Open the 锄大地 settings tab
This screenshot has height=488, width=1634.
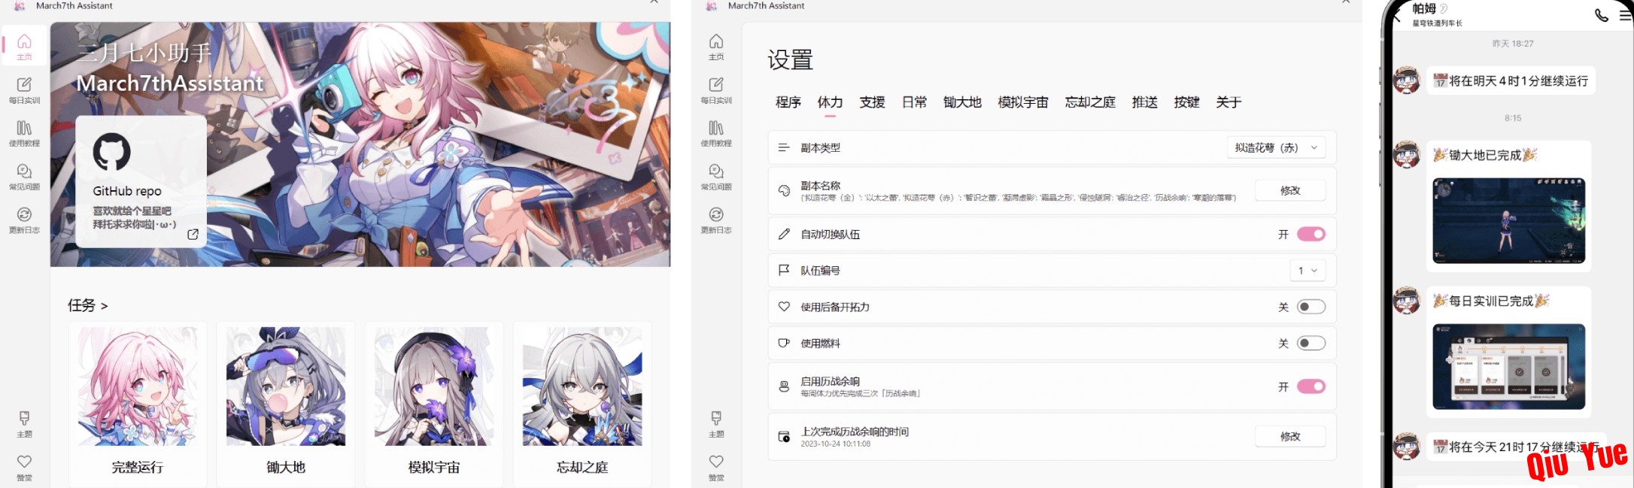tap(963, 102)
